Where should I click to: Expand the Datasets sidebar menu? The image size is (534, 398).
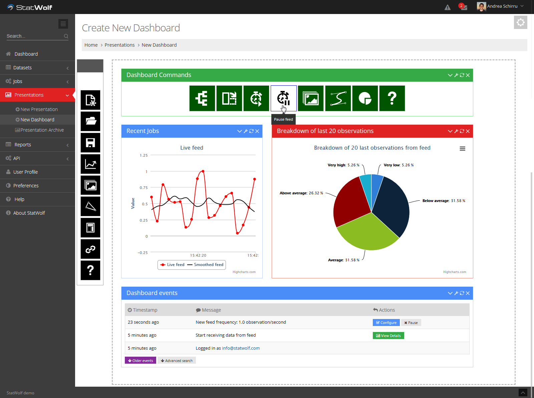[37, 68]
